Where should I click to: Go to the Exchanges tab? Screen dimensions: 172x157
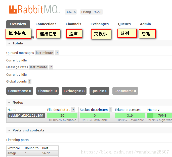click(x=100, y=24)
